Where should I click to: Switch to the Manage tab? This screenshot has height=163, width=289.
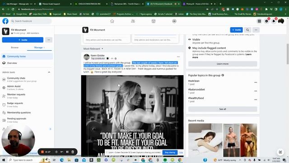(x=39, y=48)
